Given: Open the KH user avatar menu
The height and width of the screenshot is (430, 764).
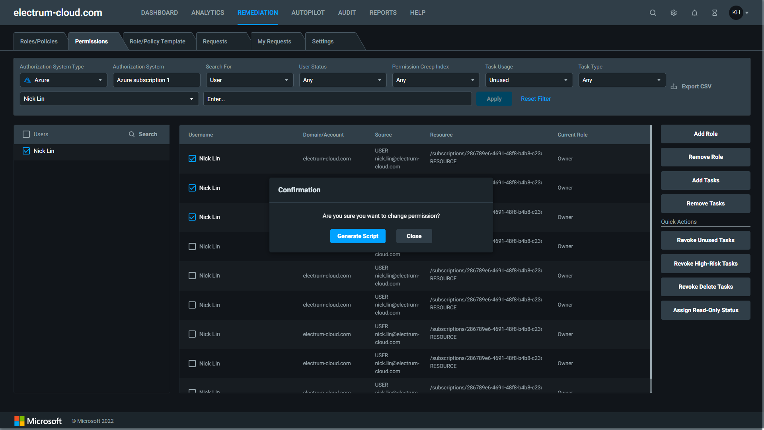Looking at the screenshot, I should tap(736, 13).
